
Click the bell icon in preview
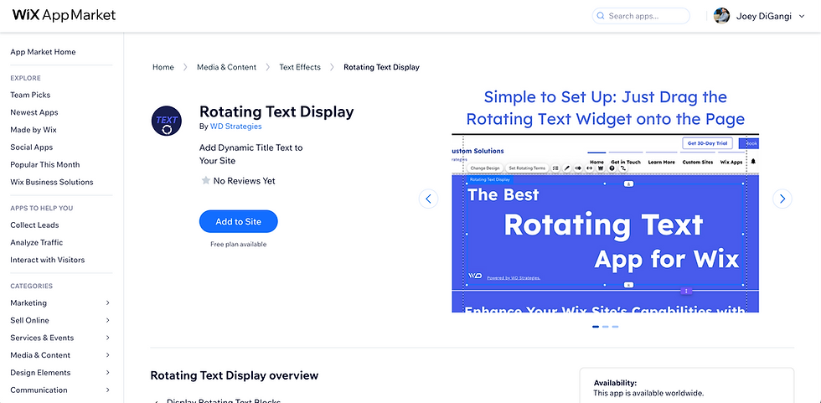tap(753, 162)
